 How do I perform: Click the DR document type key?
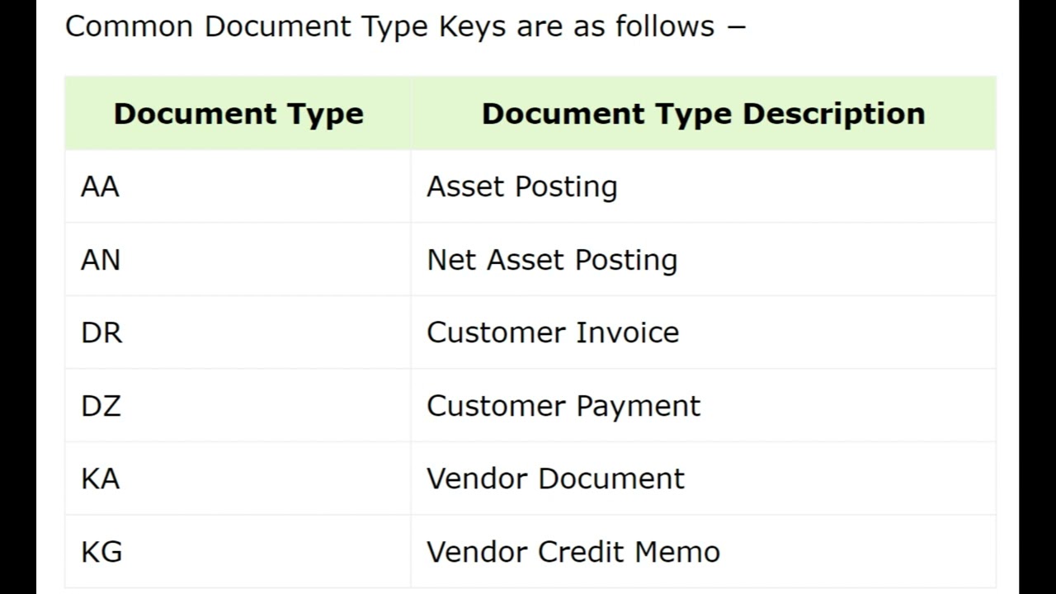[101, 332]
